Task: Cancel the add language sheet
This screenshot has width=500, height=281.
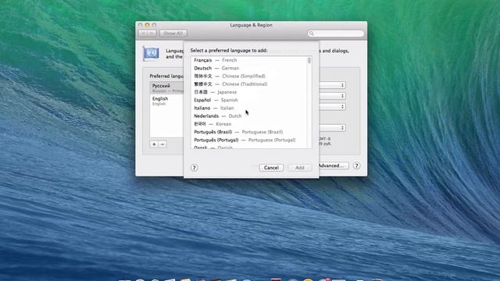Action: pos(271,168)
